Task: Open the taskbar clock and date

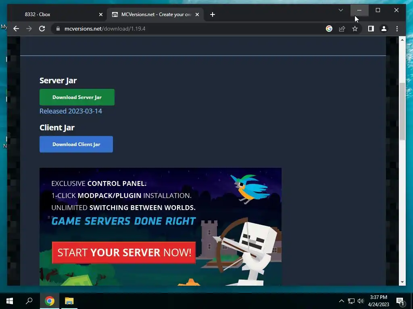Action: [x=378, y=301]
